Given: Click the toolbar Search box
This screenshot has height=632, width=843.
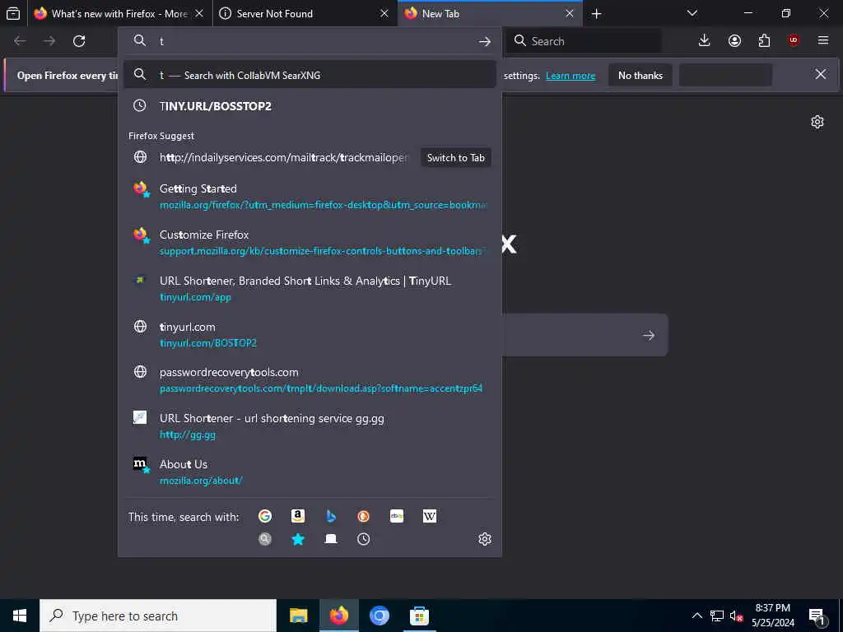Looking at the screenshot, I should (x=584, y=41).
